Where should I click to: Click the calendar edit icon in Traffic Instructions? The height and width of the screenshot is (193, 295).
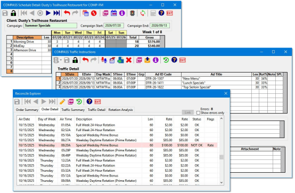(112, 60)
